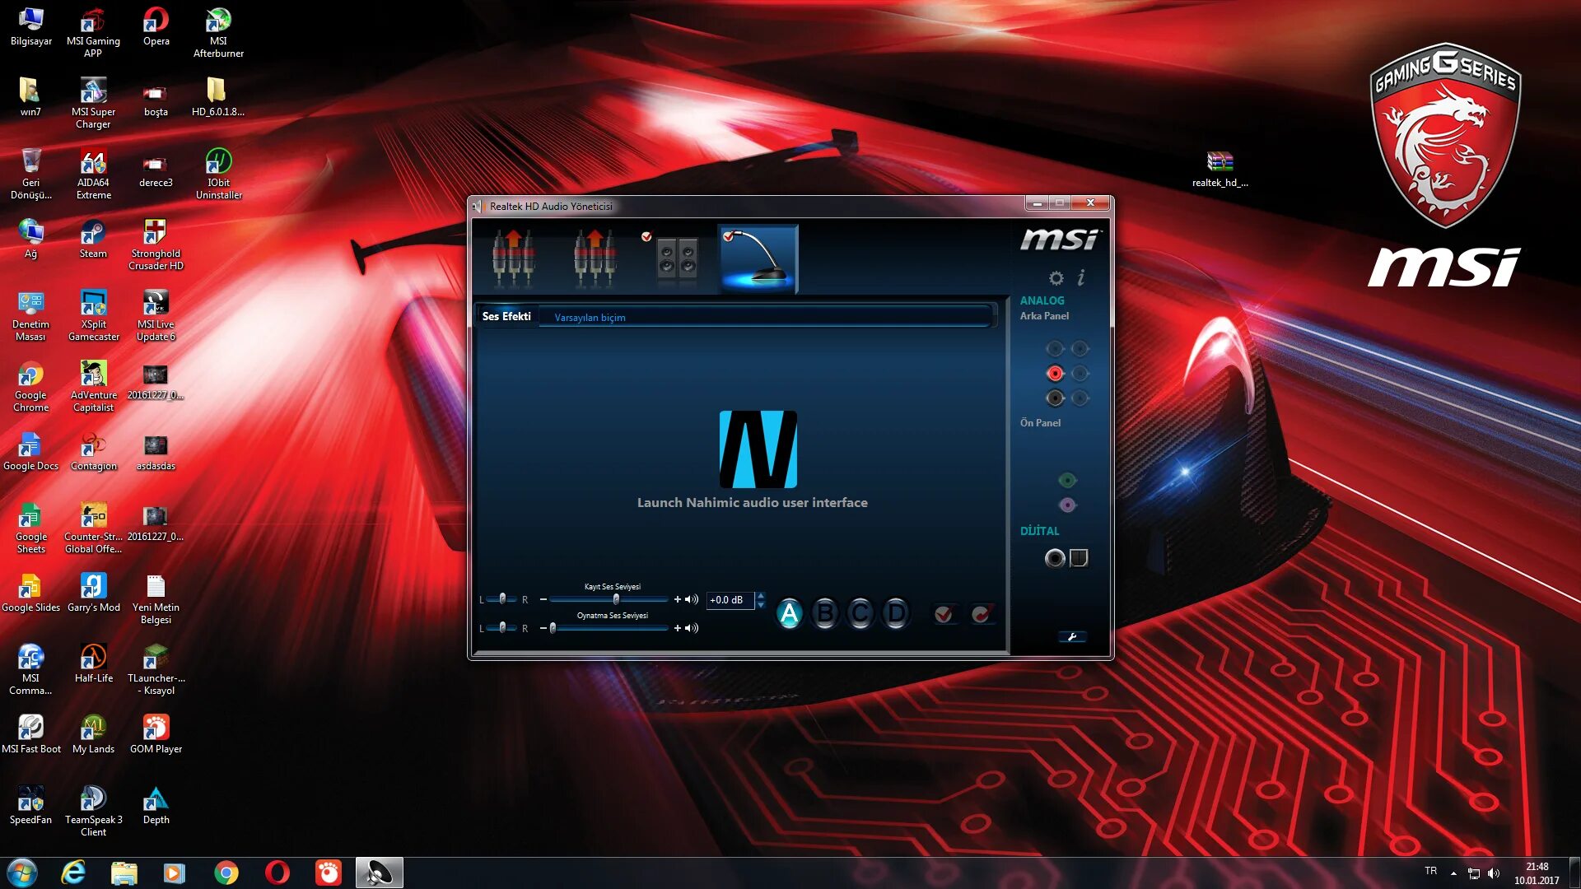1581x889 pixels.
Task: Adjust playback L/R balance slider
Action: [502, 628]
